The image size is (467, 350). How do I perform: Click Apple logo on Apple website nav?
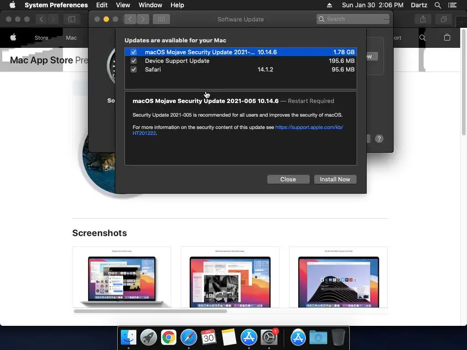click(x=13, y=37)
